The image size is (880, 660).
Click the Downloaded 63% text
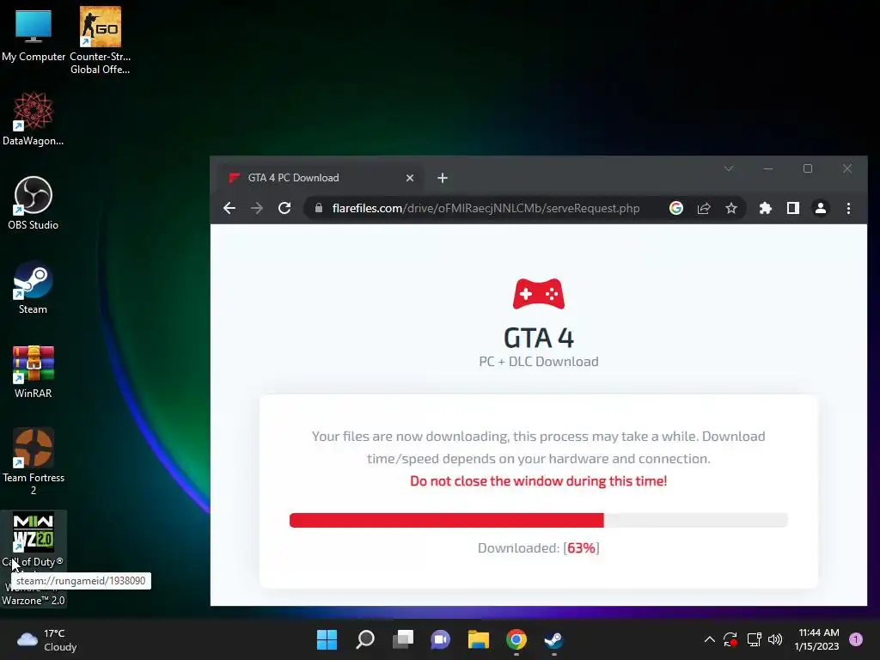pyautogui.click(x=539, y=547)
